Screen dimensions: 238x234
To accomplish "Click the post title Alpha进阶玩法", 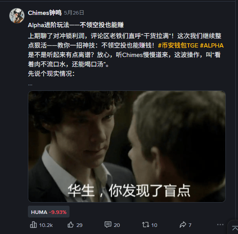I will pos(76,25).
